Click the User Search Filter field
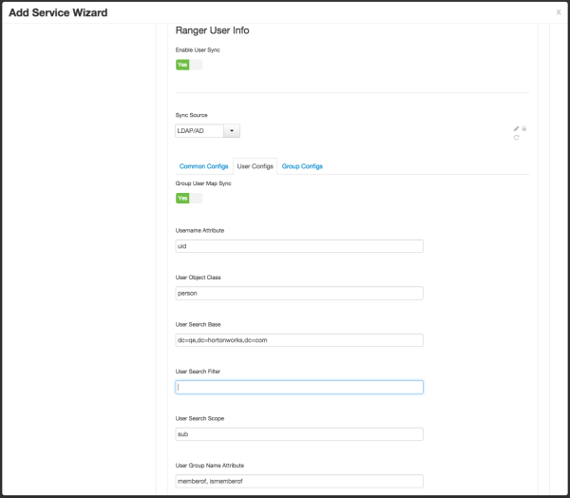570x498 pixels. tap(299, 387)
